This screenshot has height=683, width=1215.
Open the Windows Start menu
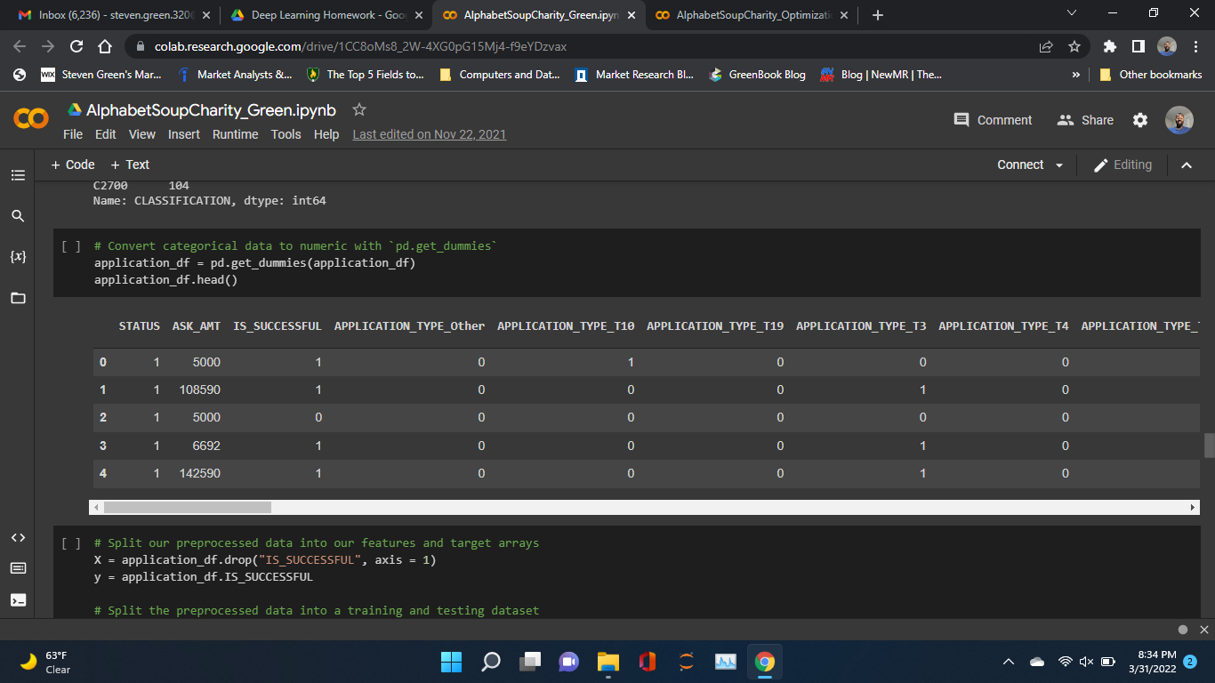coord(451,662)
